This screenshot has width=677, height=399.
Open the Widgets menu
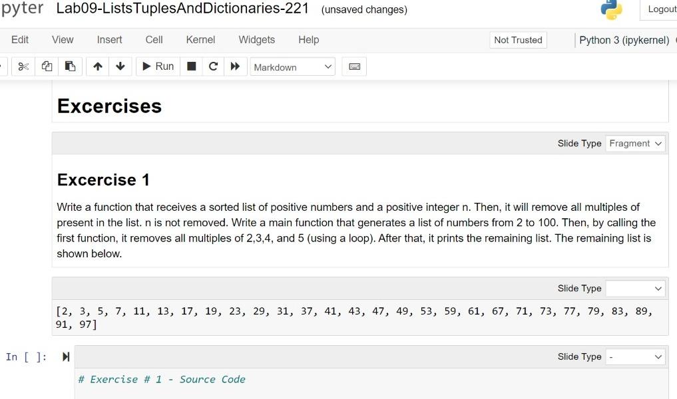(256, 40)
